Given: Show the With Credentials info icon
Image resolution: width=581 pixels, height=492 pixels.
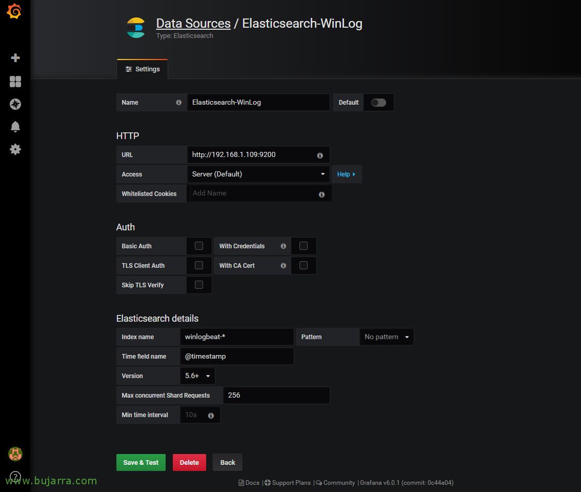Looking at the screenshot, I should coord(284,246).
